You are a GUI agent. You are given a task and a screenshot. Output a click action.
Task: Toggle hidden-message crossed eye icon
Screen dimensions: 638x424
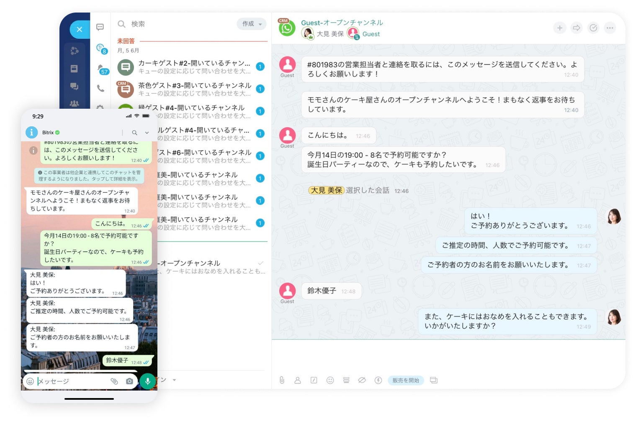tap(362, 380)
